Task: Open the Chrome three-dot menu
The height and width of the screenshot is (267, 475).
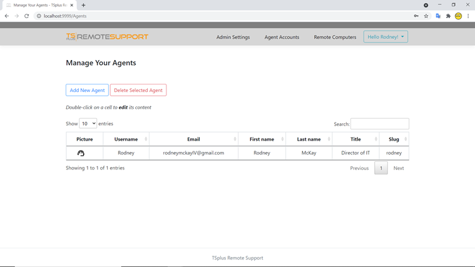Action: coord(468,16)
